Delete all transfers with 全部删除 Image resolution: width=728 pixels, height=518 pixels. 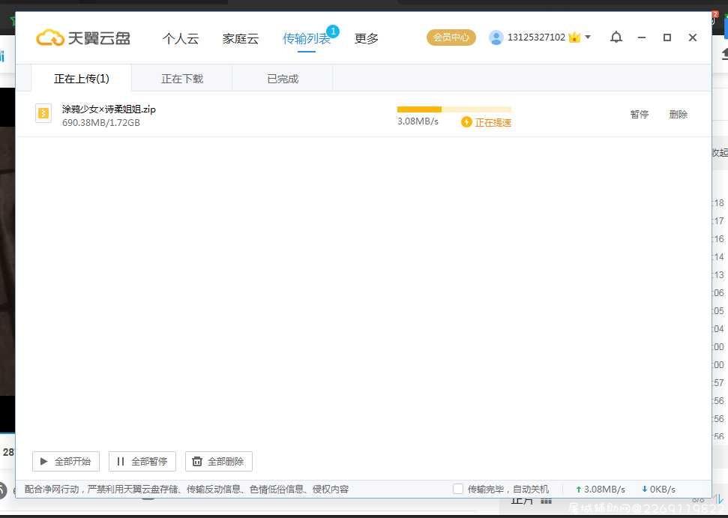tap(219, 461)
